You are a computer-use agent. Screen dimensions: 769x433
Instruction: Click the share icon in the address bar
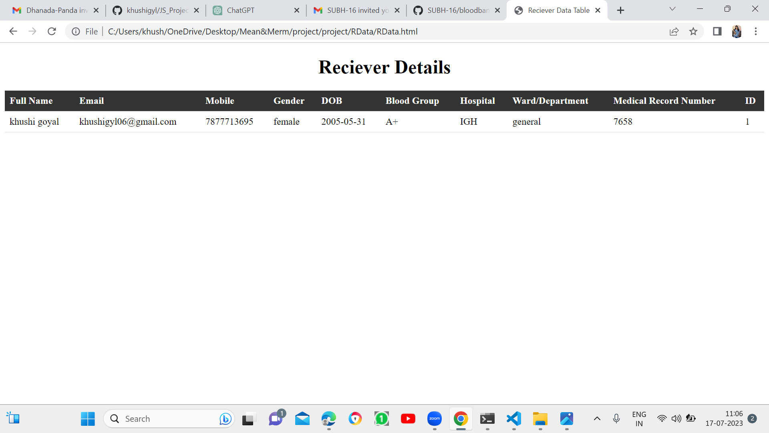pos(674,31)
